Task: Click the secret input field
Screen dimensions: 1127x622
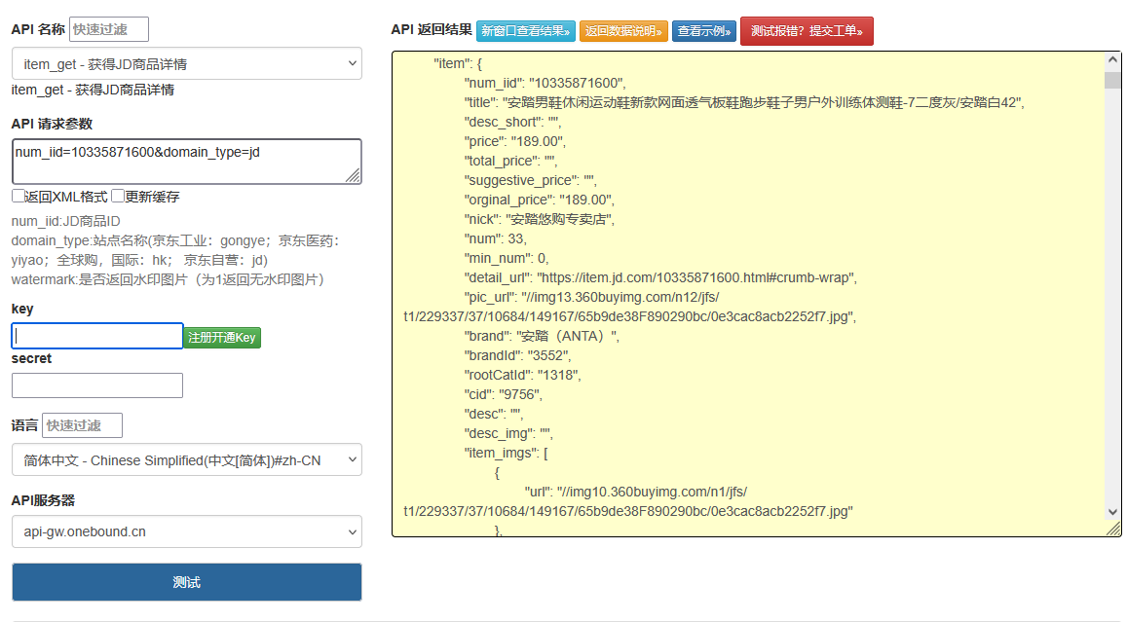Action: point(96,385)
